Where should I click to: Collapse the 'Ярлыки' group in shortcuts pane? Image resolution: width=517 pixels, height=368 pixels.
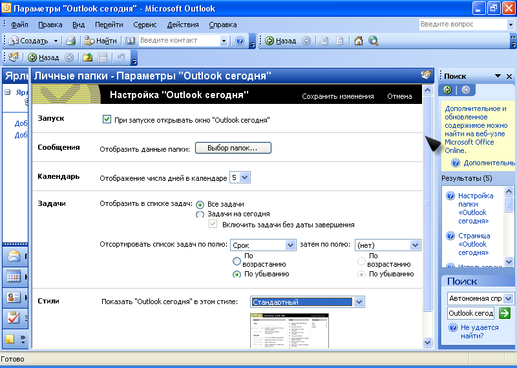pyautogui.click(x=8, y=92)
